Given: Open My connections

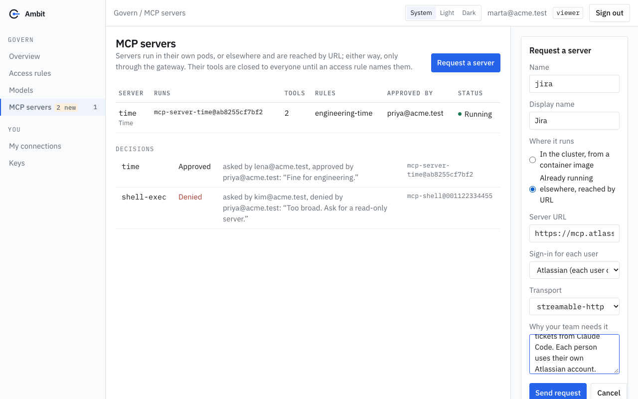Looking at the screenshot, I should click(x=53, y=146).
